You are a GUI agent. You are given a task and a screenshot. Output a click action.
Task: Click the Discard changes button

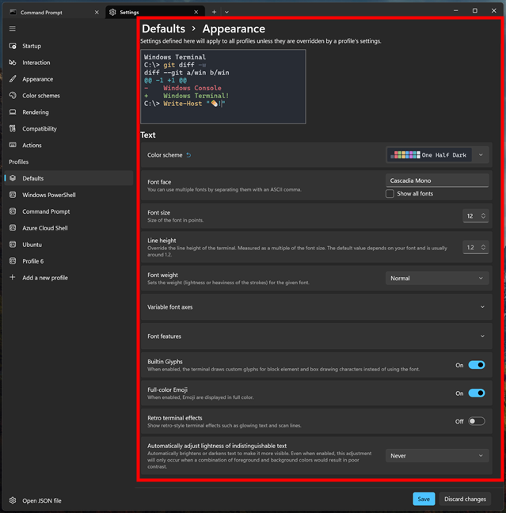[465, 499]
